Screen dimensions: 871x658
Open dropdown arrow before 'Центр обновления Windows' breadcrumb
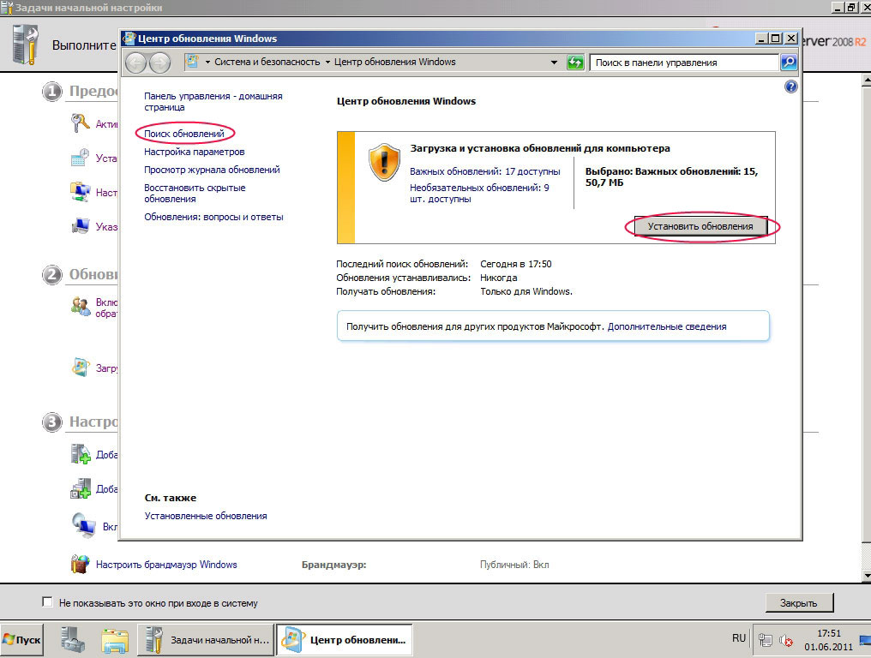327,62
